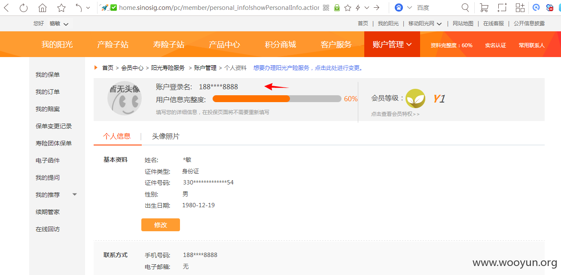
Task: Open 首页 link in top utility bar
Action: pos(363,24)
